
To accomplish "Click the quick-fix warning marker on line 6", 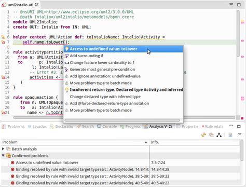I will (3, 37).
